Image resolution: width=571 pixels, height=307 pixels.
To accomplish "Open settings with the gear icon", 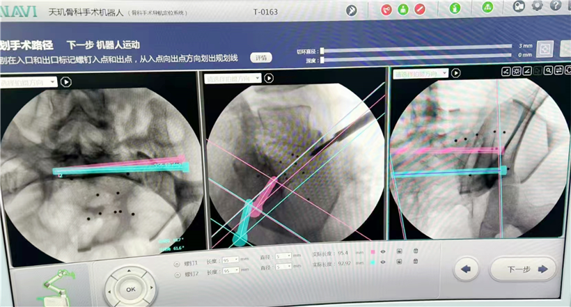I will coord(537,6).
